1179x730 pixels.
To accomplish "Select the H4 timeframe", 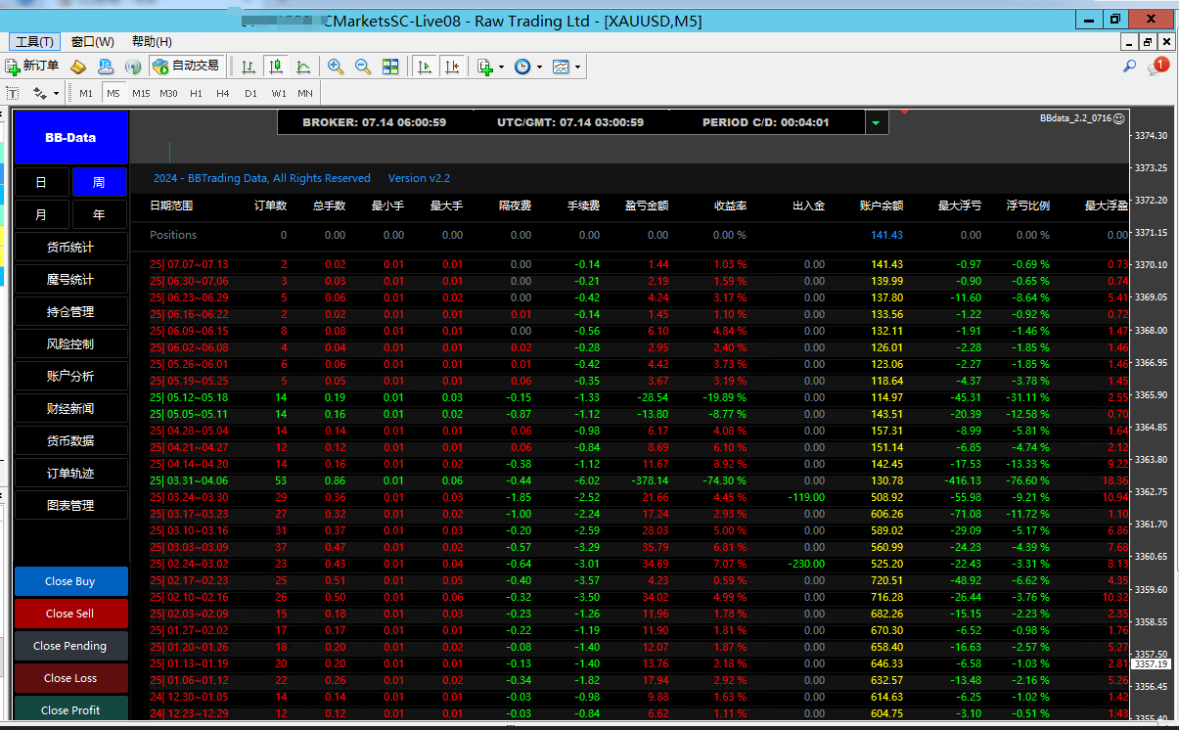I will (x=223, y=93).
